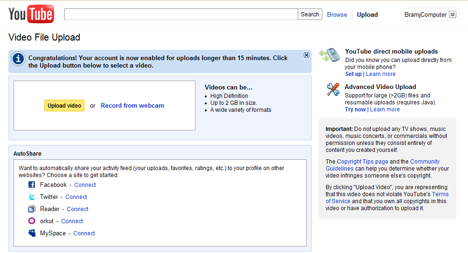Screen dimensions: 468x253
Task: Focus the YouTube search text field
Action: click(x=181, y=14)
